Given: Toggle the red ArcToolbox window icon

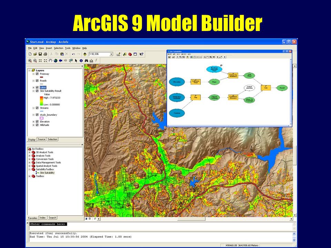Looking at the screenshot, I should 130,54.
